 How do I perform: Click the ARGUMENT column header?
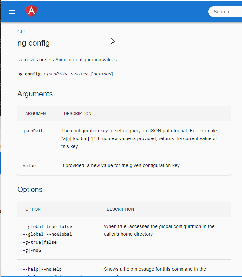tap(37, 113)
